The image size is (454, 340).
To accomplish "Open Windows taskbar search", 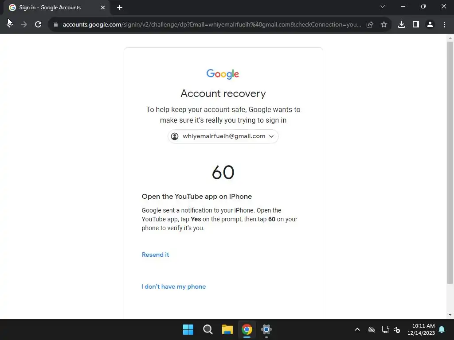I will point(208,329).
